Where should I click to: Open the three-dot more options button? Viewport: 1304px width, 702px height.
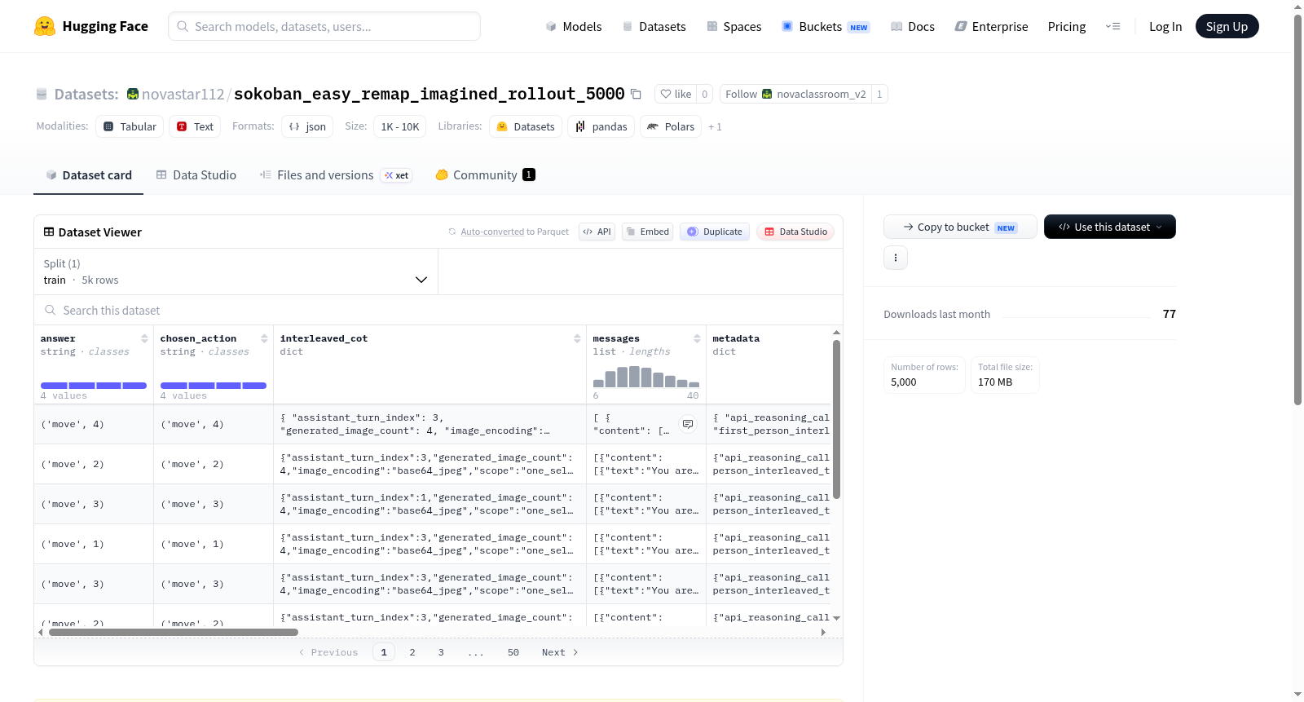pos(896,258)
